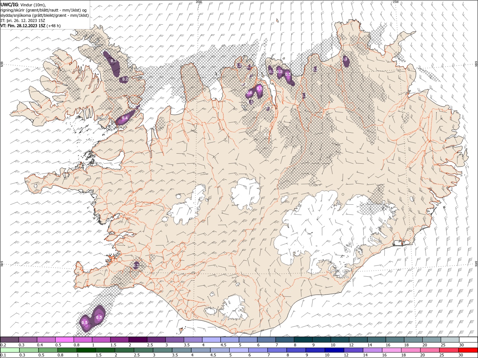Select the bright pink 0.5–0.8 snow swatch
The width and height of the screenshot is (478, 358).
click(x=64, y=340)
